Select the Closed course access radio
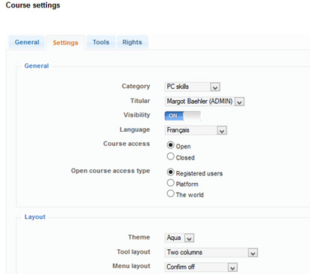 (171, 157)
